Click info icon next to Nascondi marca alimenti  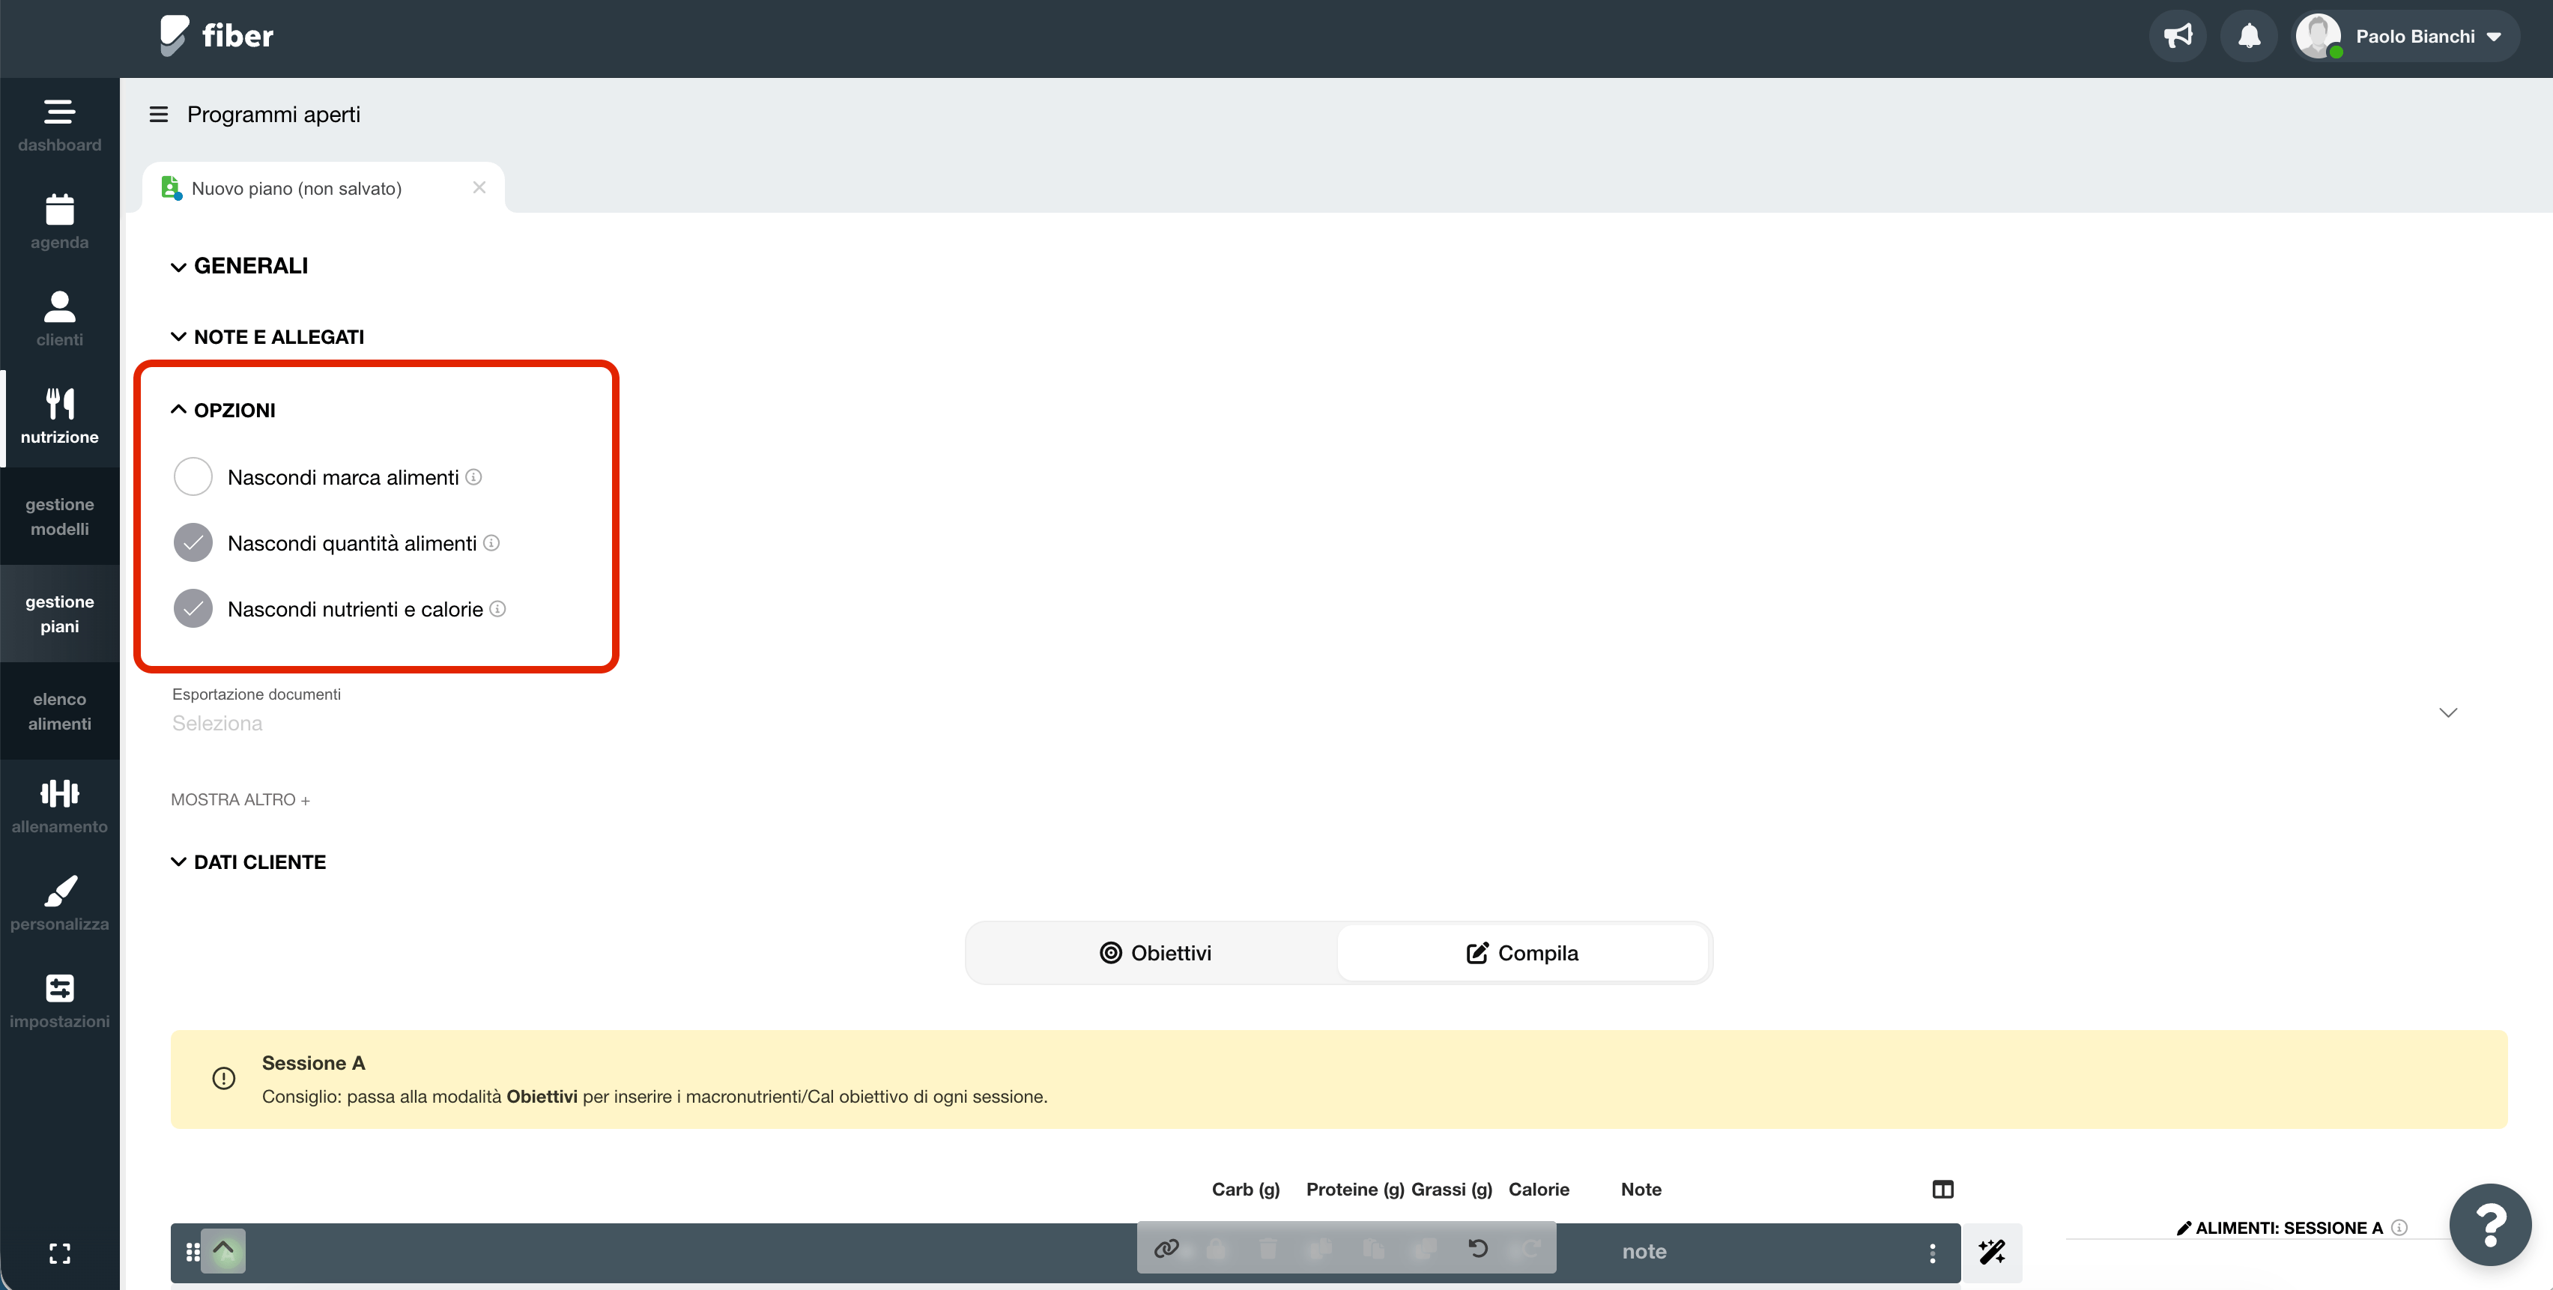coord(473,477)
